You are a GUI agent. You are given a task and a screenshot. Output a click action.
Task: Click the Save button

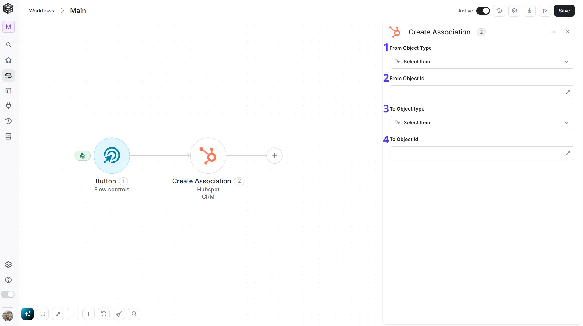pos(564,11)
